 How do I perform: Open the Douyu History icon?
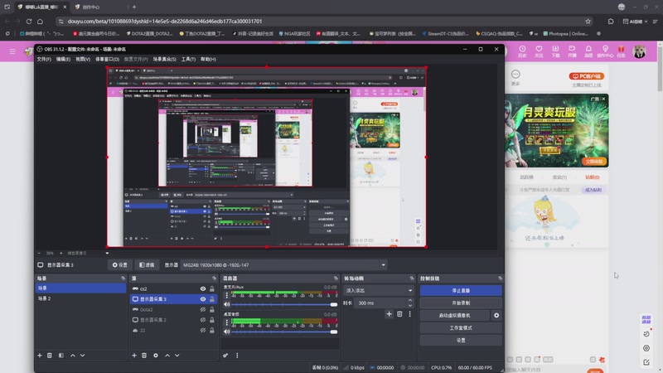pyautogui.click(x=522, y=51)
